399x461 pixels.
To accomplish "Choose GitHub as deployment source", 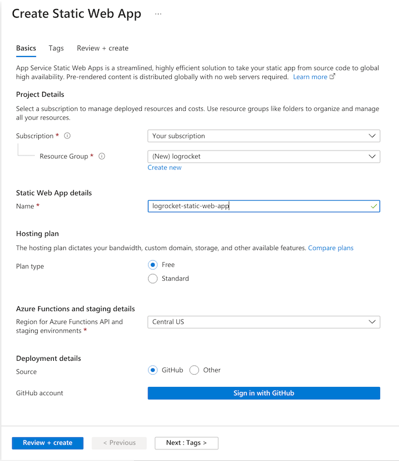I will 153,370.
